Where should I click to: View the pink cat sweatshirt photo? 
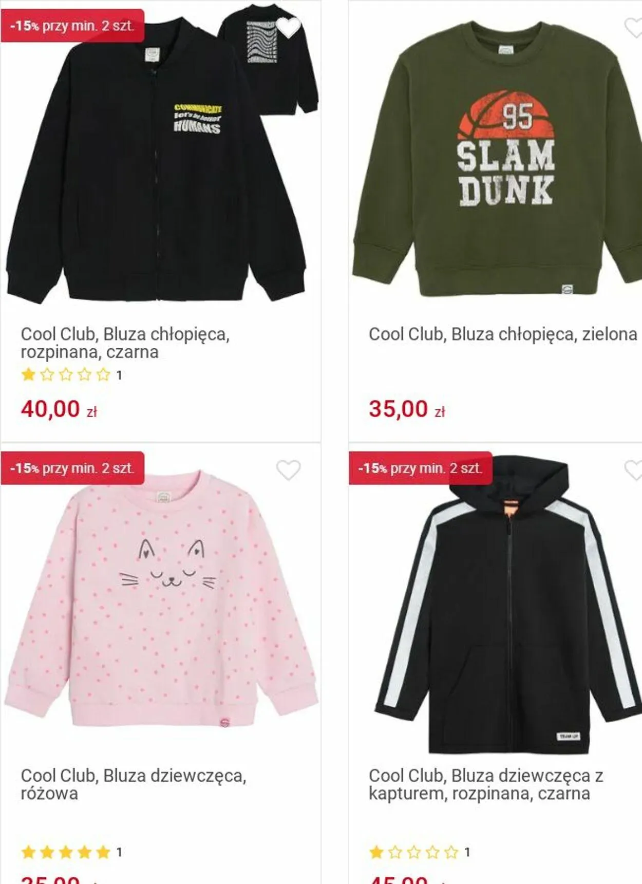(161, 598)
